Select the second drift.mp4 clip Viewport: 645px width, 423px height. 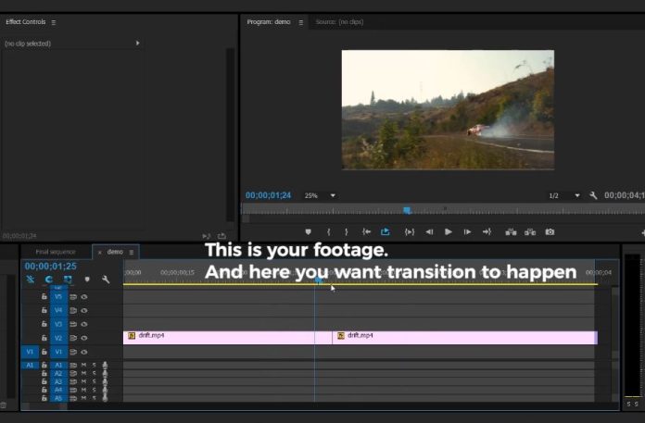[x=463, y=337]
